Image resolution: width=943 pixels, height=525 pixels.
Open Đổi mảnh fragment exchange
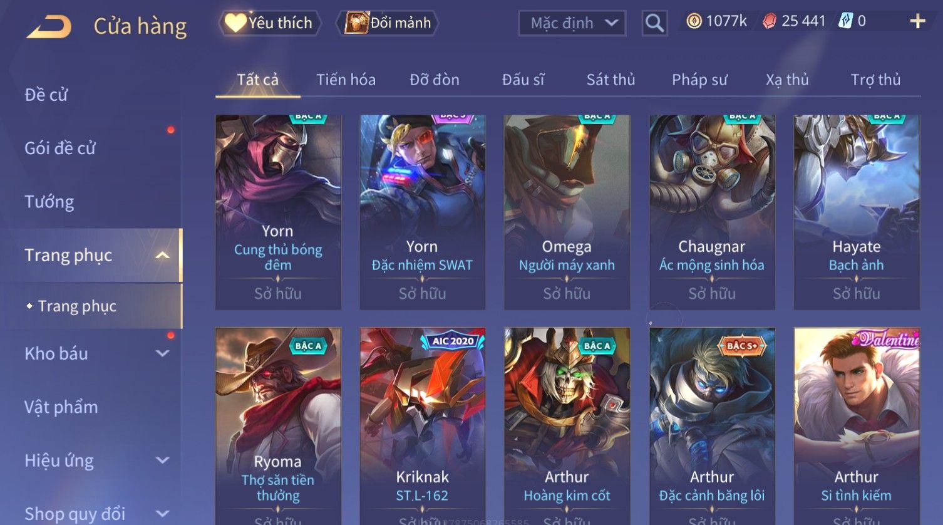(x=388, y=23)
